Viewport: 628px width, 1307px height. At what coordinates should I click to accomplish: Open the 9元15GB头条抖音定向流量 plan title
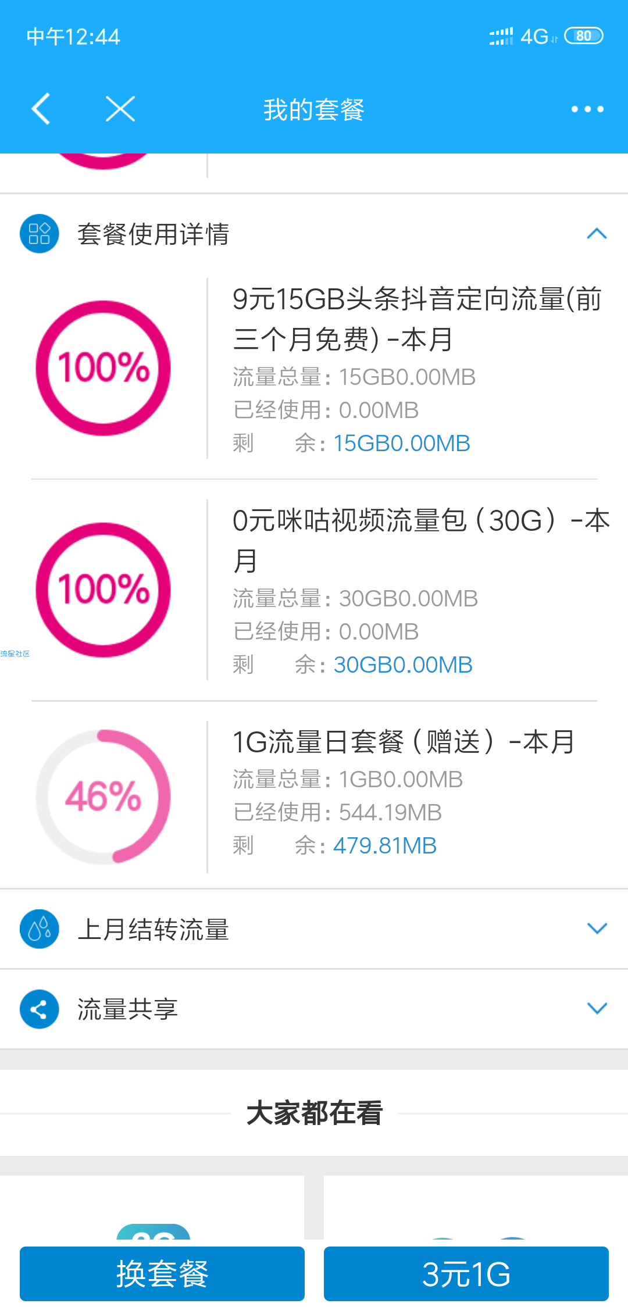coord(417,319)
